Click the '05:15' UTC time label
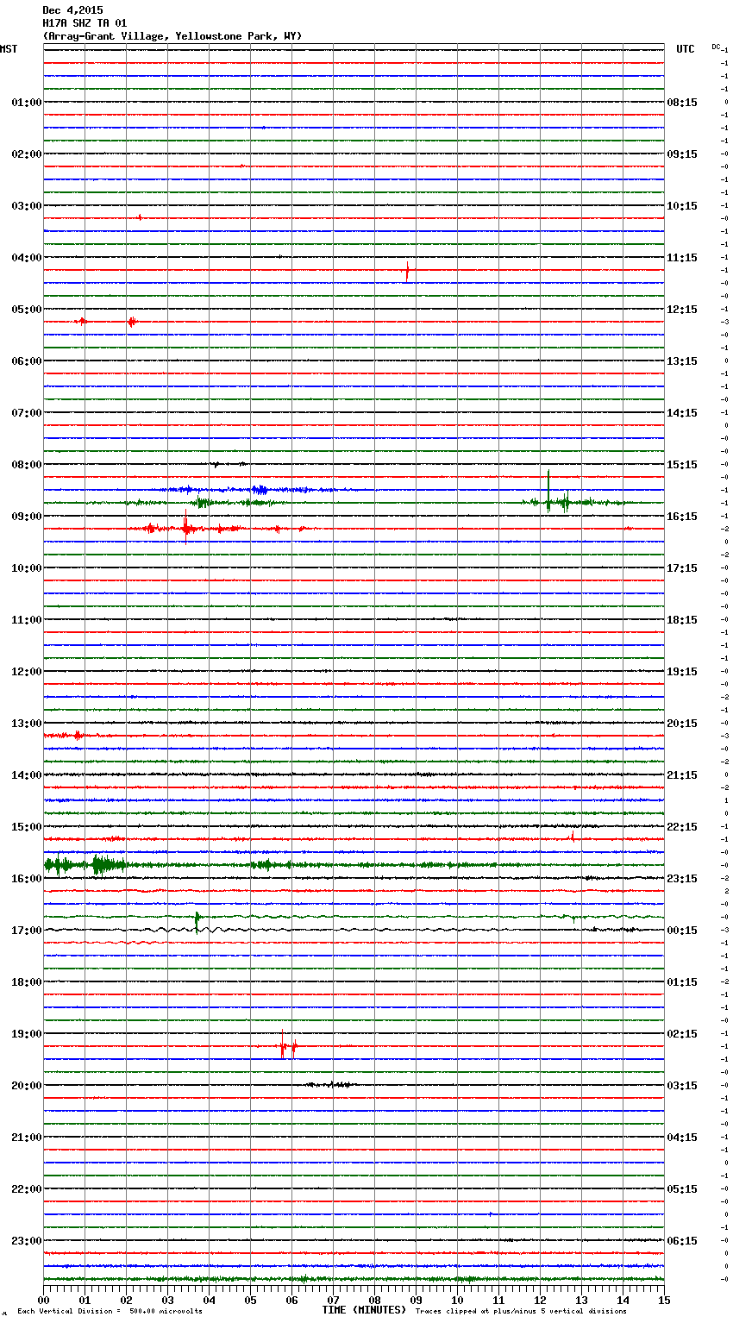Image resolution: width=733 pixels, height=1323 pixels. click(x=682, y=1189)
